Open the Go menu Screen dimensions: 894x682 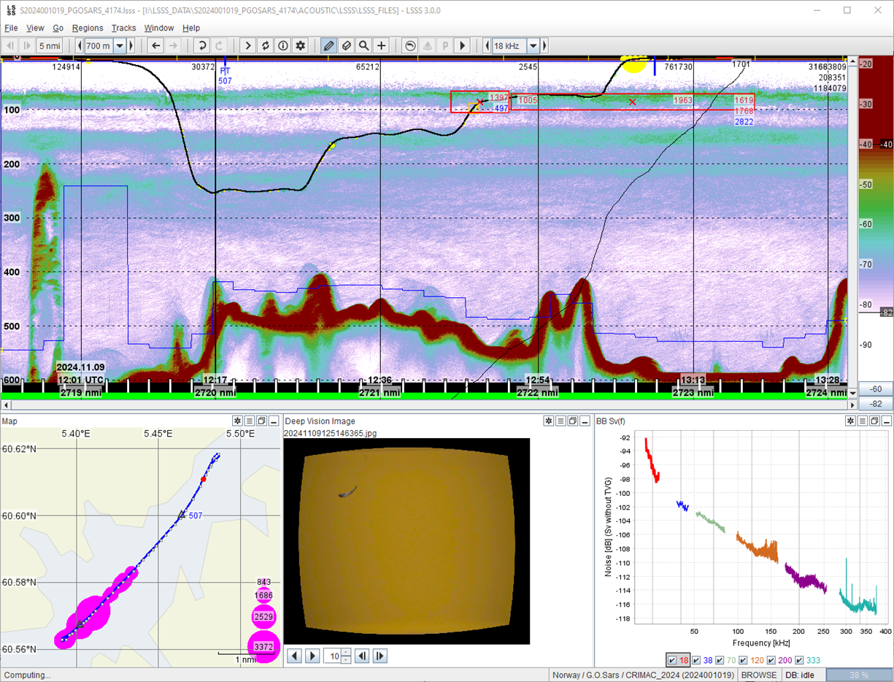(x=58, y=28)
